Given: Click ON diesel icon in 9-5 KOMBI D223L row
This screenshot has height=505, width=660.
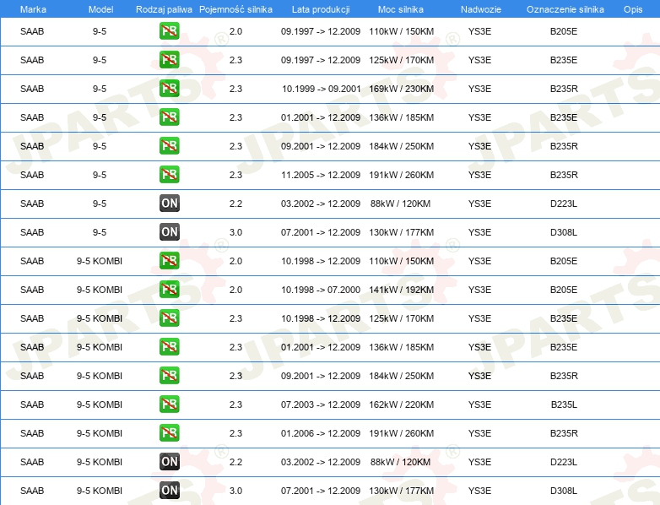Looking at the screenshot, I should [x=169, y=462].
